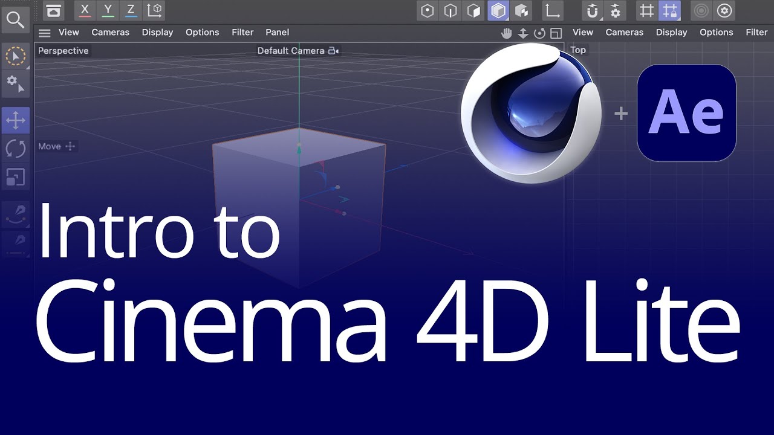This screenshot has width=774, height=435.
Task: Click the viewport dolly arrows icon
Action: point(524,33)
